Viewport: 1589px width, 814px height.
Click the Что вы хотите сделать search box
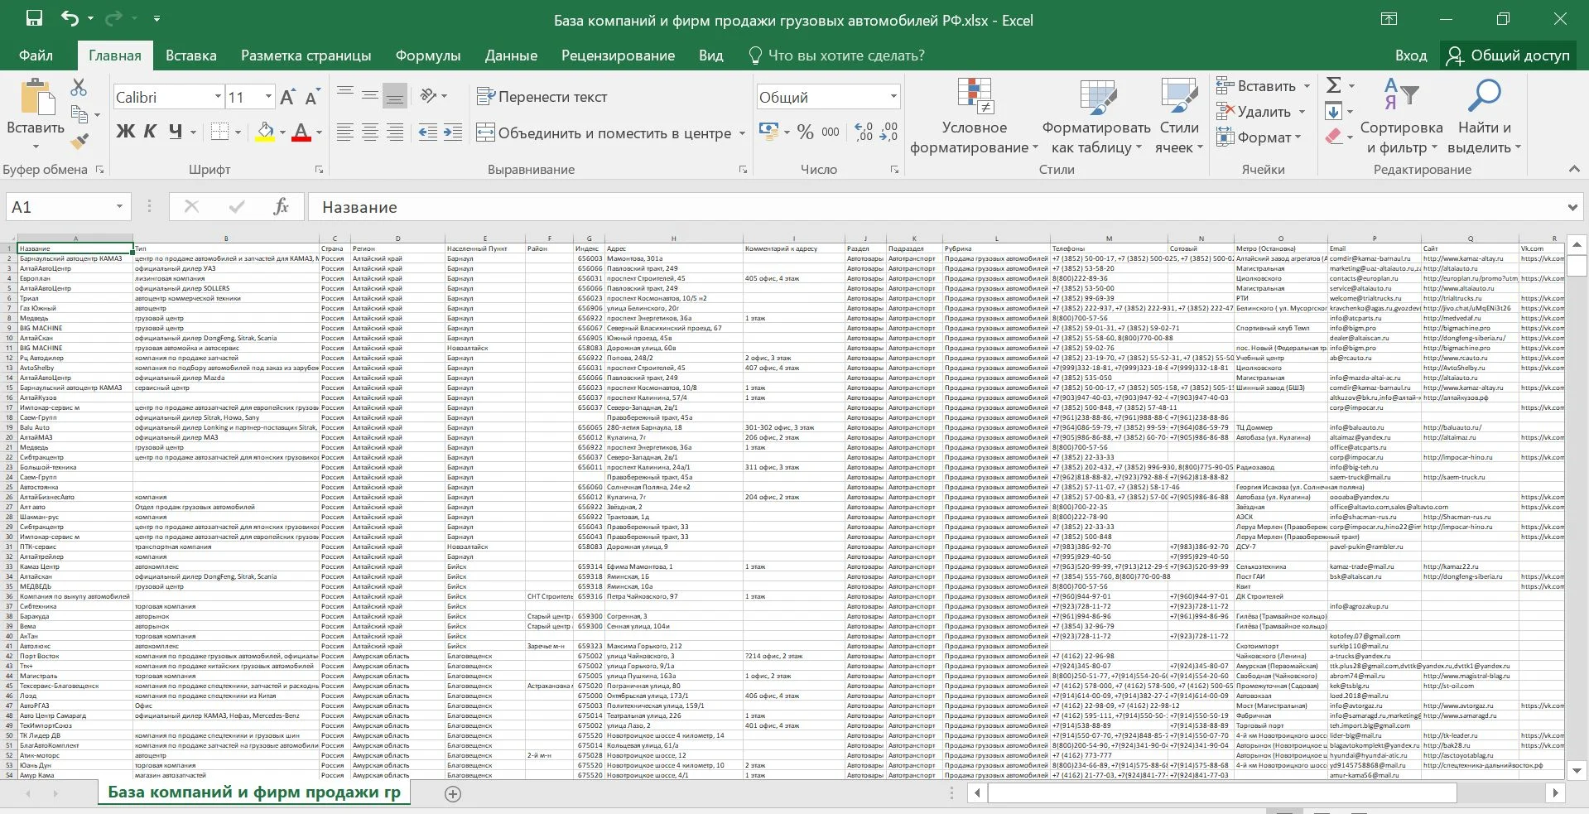[x=836, y=55]
